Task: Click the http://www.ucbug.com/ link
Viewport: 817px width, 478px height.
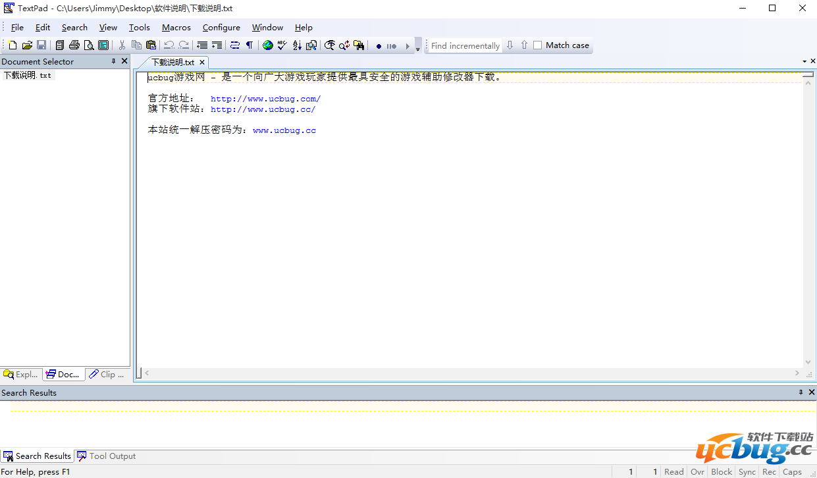Action: point(265,99)
